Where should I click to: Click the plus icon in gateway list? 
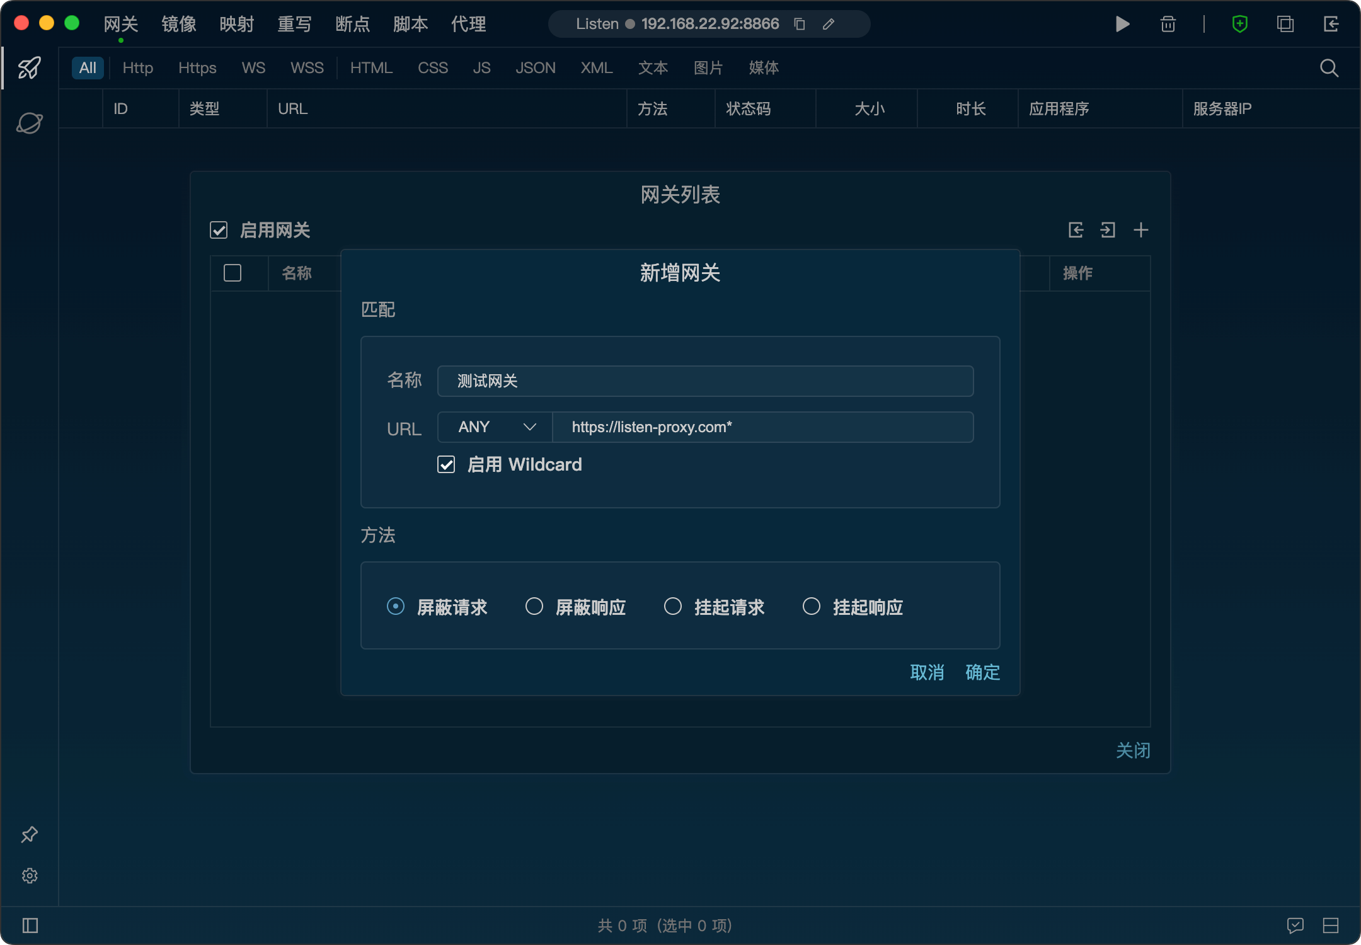[1140, 230]
